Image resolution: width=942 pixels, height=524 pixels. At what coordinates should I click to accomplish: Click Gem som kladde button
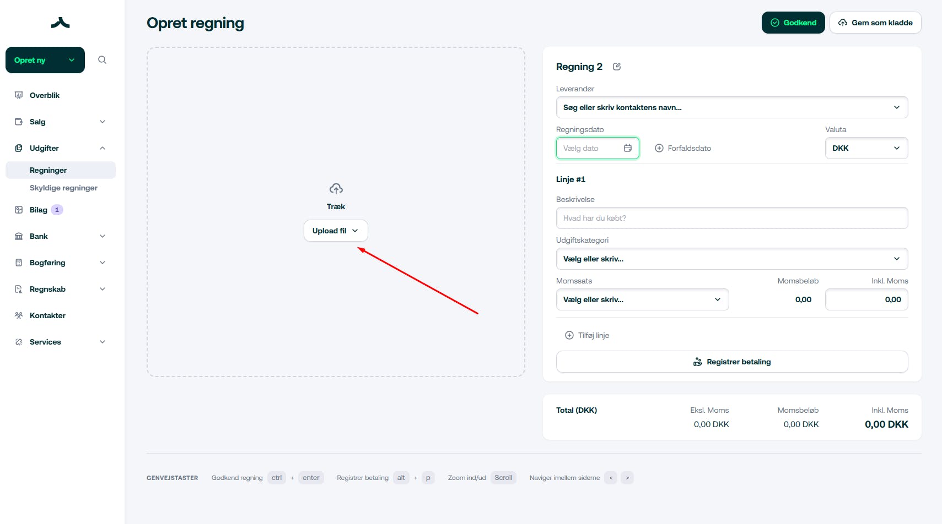tap(875, 23)
